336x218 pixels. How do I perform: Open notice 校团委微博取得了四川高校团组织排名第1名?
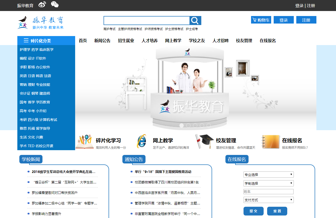[x=167, y=182]
